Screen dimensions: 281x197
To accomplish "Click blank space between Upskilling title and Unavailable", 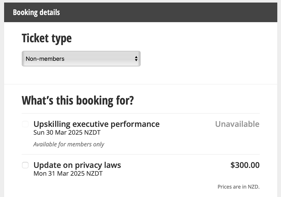I will pos(187,124).
